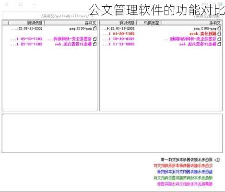Click the empty message log box
This screenshot has width=225, height=192.
click(112, 133)
